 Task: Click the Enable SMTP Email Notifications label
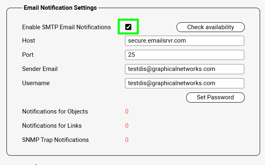tap(67, 27)
